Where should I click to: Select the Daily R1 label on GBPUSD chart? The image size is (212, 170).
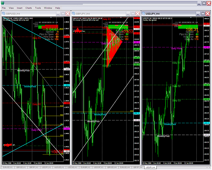tap(37, 105)
